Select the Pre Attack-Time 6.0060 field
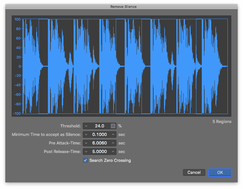 click(99, 143)
